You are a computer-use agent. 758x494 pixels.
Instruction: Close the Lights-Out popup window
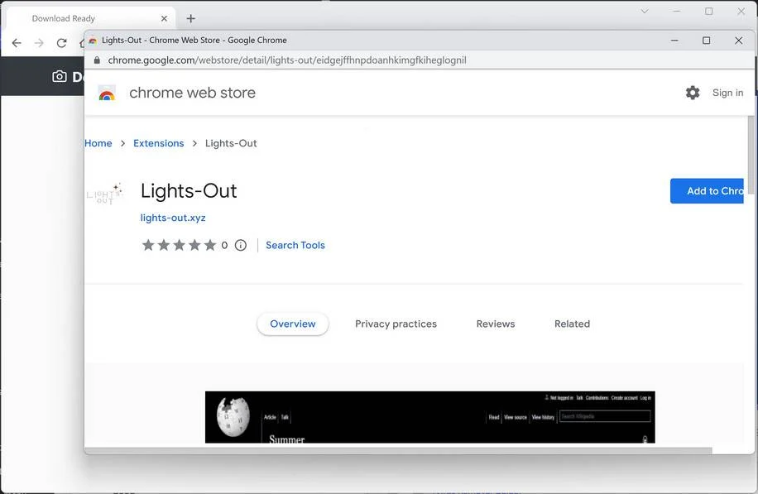click(738, 41)
